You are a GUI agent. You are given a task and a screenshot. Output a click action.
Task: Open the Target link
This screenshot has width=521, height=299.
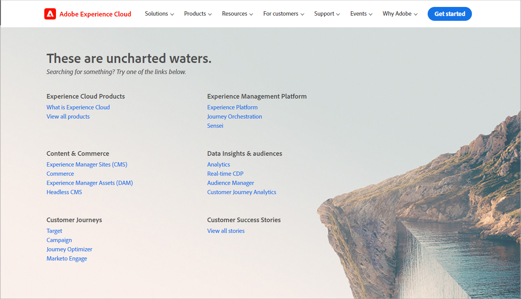(54, 231)
